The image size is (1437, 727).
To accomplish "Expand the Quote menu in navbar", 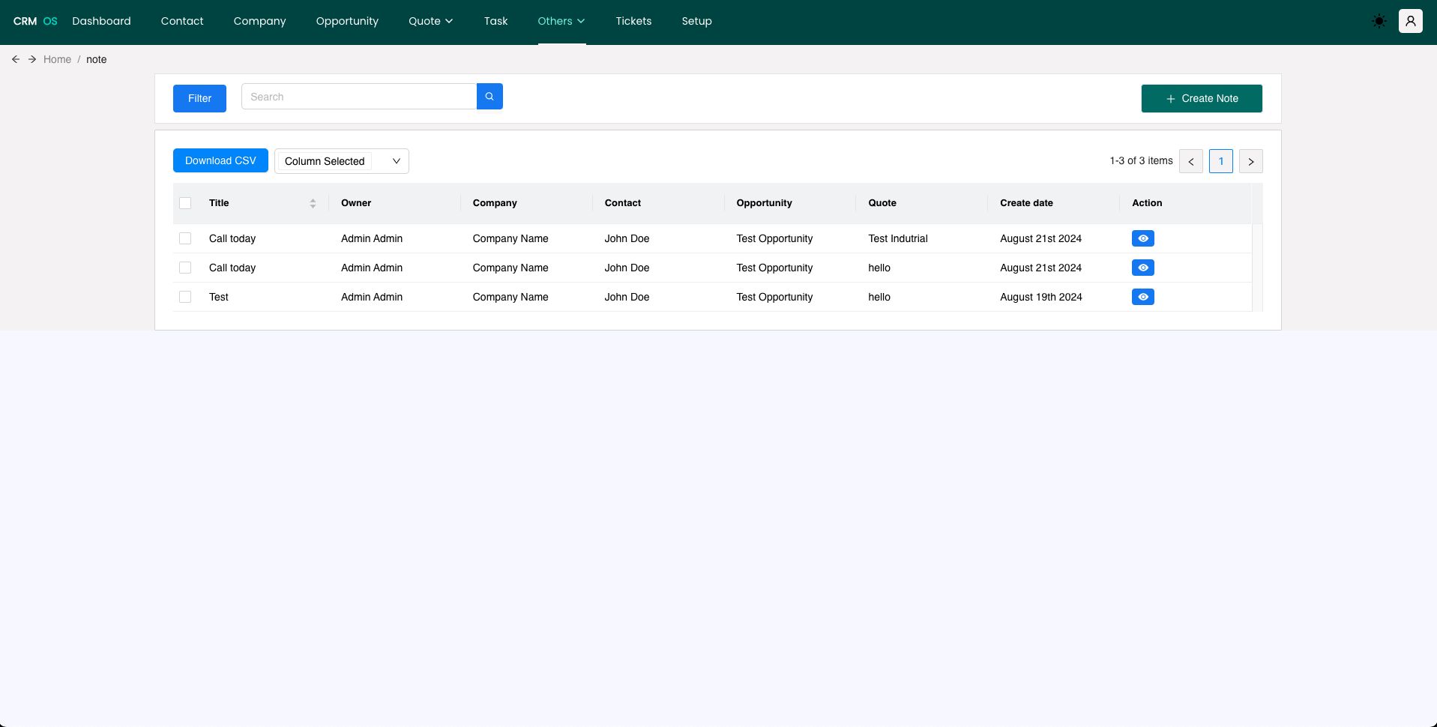I will coord(430,21).
